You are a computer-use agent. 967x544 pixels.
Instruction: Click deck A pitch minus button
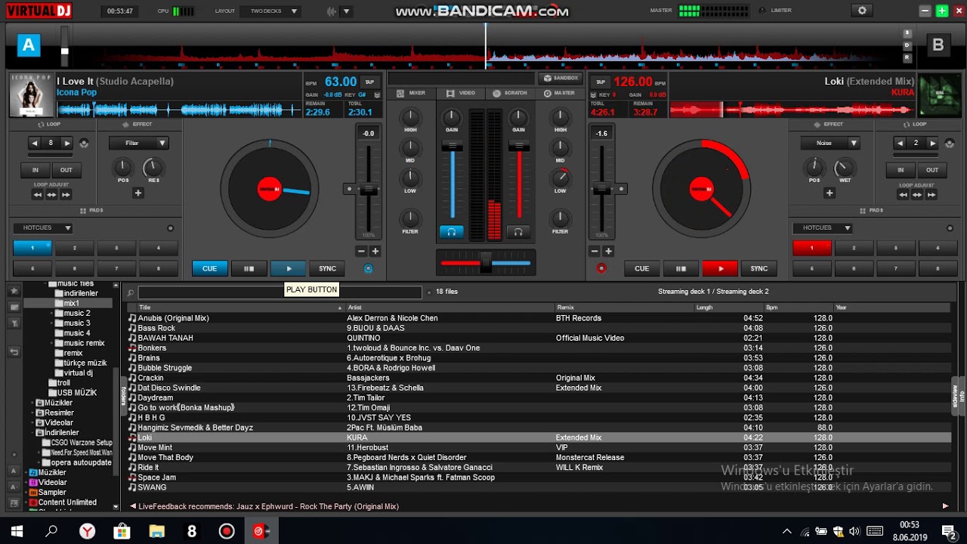361,251
